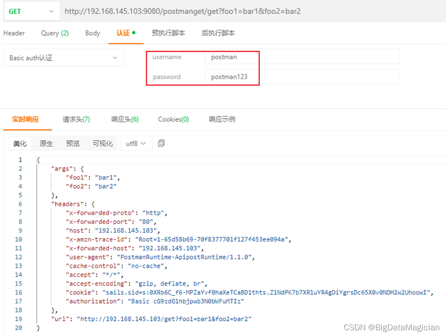
Task: Select the 响应示例 response example tab
Action: pyautogui.click(x=222, y=119)
